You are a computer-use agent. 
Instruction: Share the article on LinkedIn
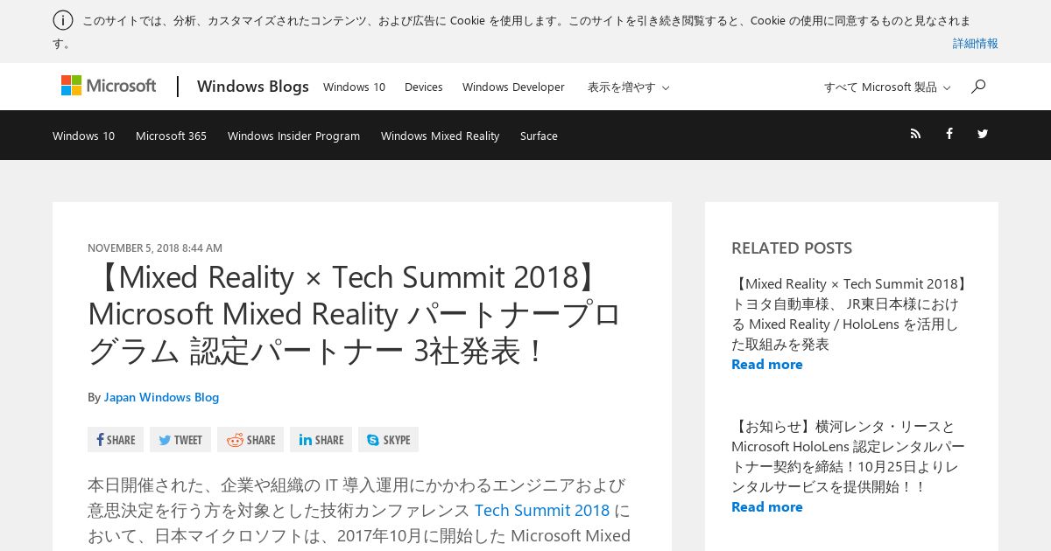tap(321, 440)
